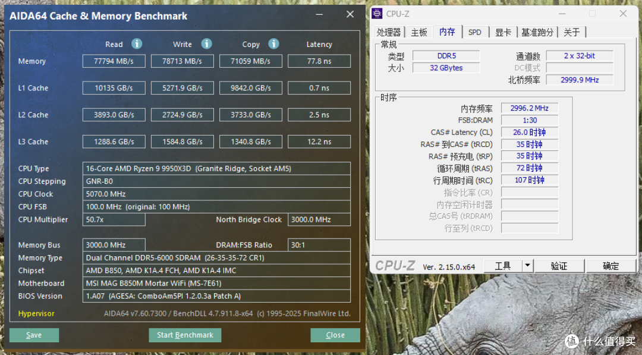Click the L1 Cache copy value 9842.0 GB/s
The width and height of the screenshot is (642, 355).
[251, 87]
